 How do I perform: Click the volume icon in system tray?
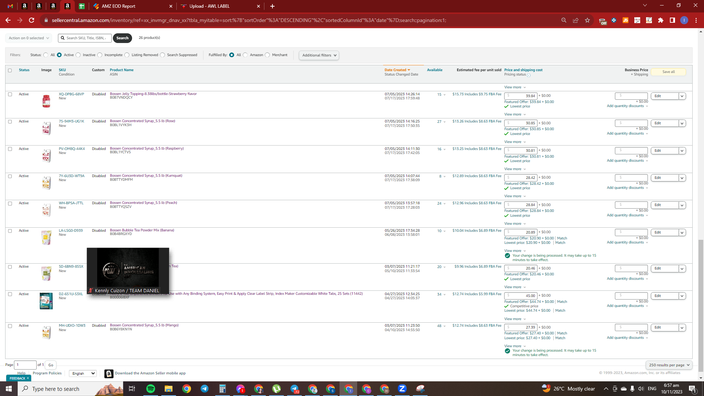[641, 389]
